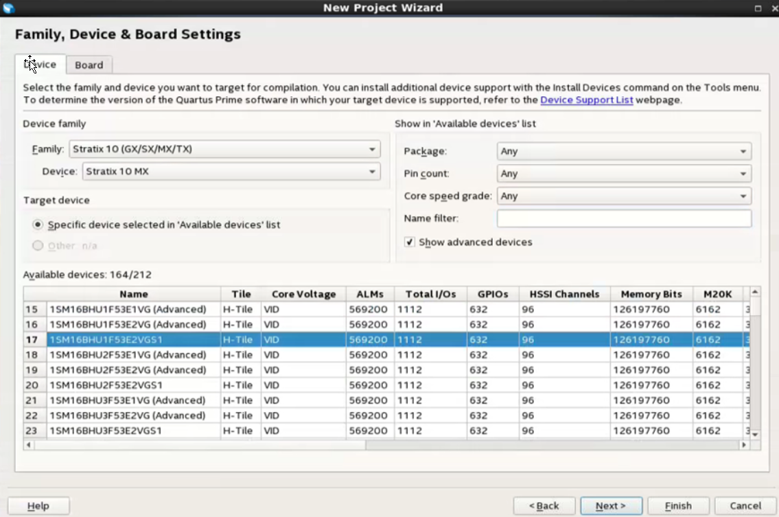Click the table scroll down arrow
779x517 pixels.
click(x=755, y=435)
